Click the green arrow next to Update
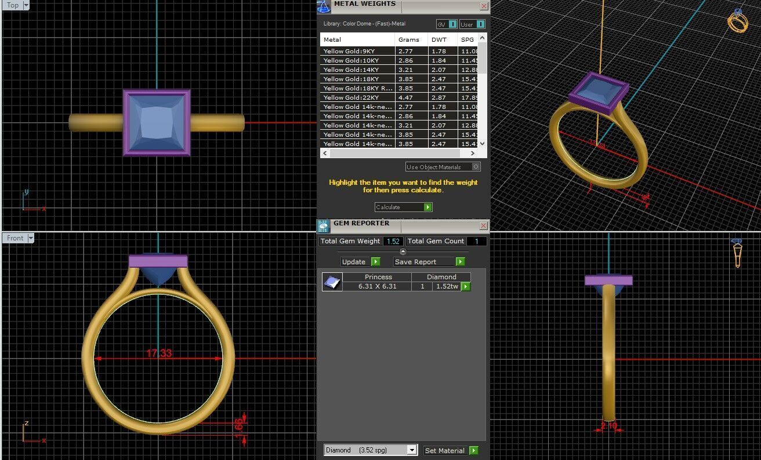Viewport: 761px width, 460px height. coord(375,262)
